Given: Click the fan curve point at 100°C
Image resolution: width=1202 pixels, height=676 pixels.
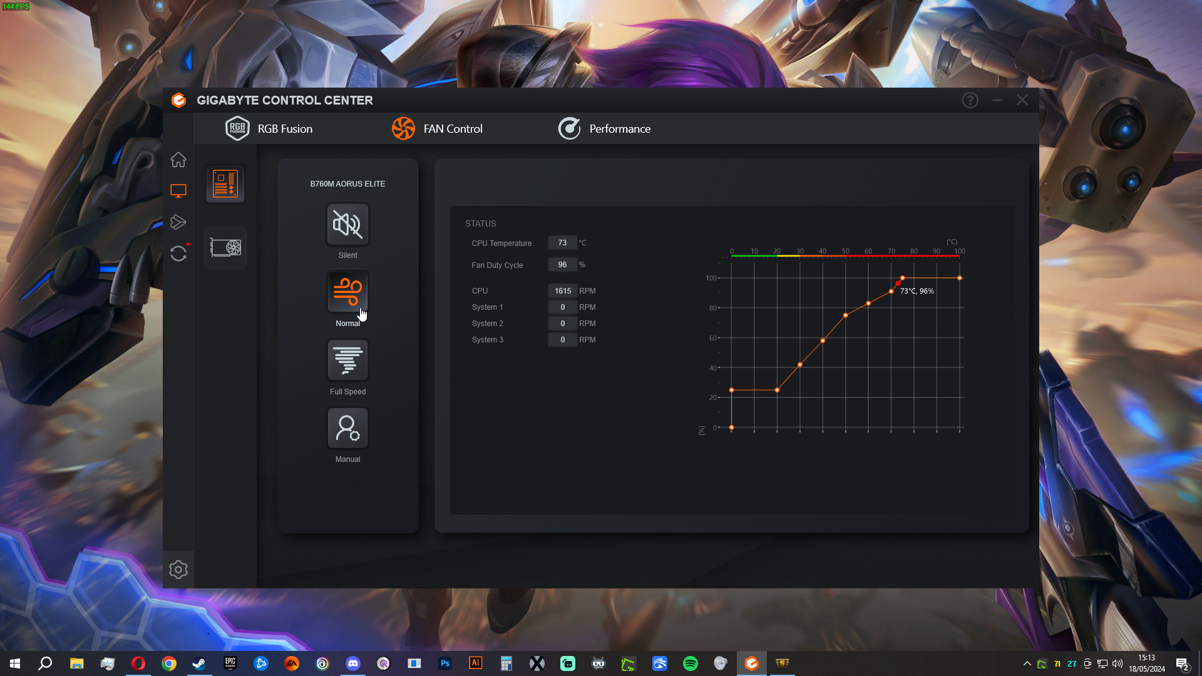Looking at the screenshot, I should click(x=960, y=278).
